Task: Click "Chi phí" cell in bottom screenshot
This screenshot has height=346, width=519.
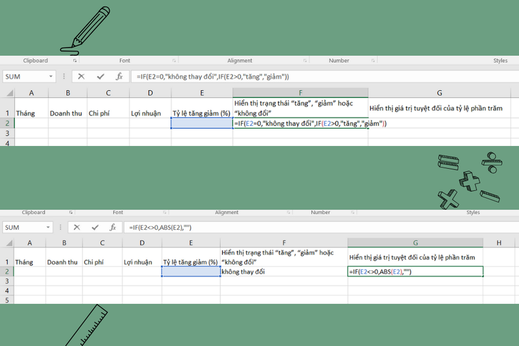Action: pos(103,257)
